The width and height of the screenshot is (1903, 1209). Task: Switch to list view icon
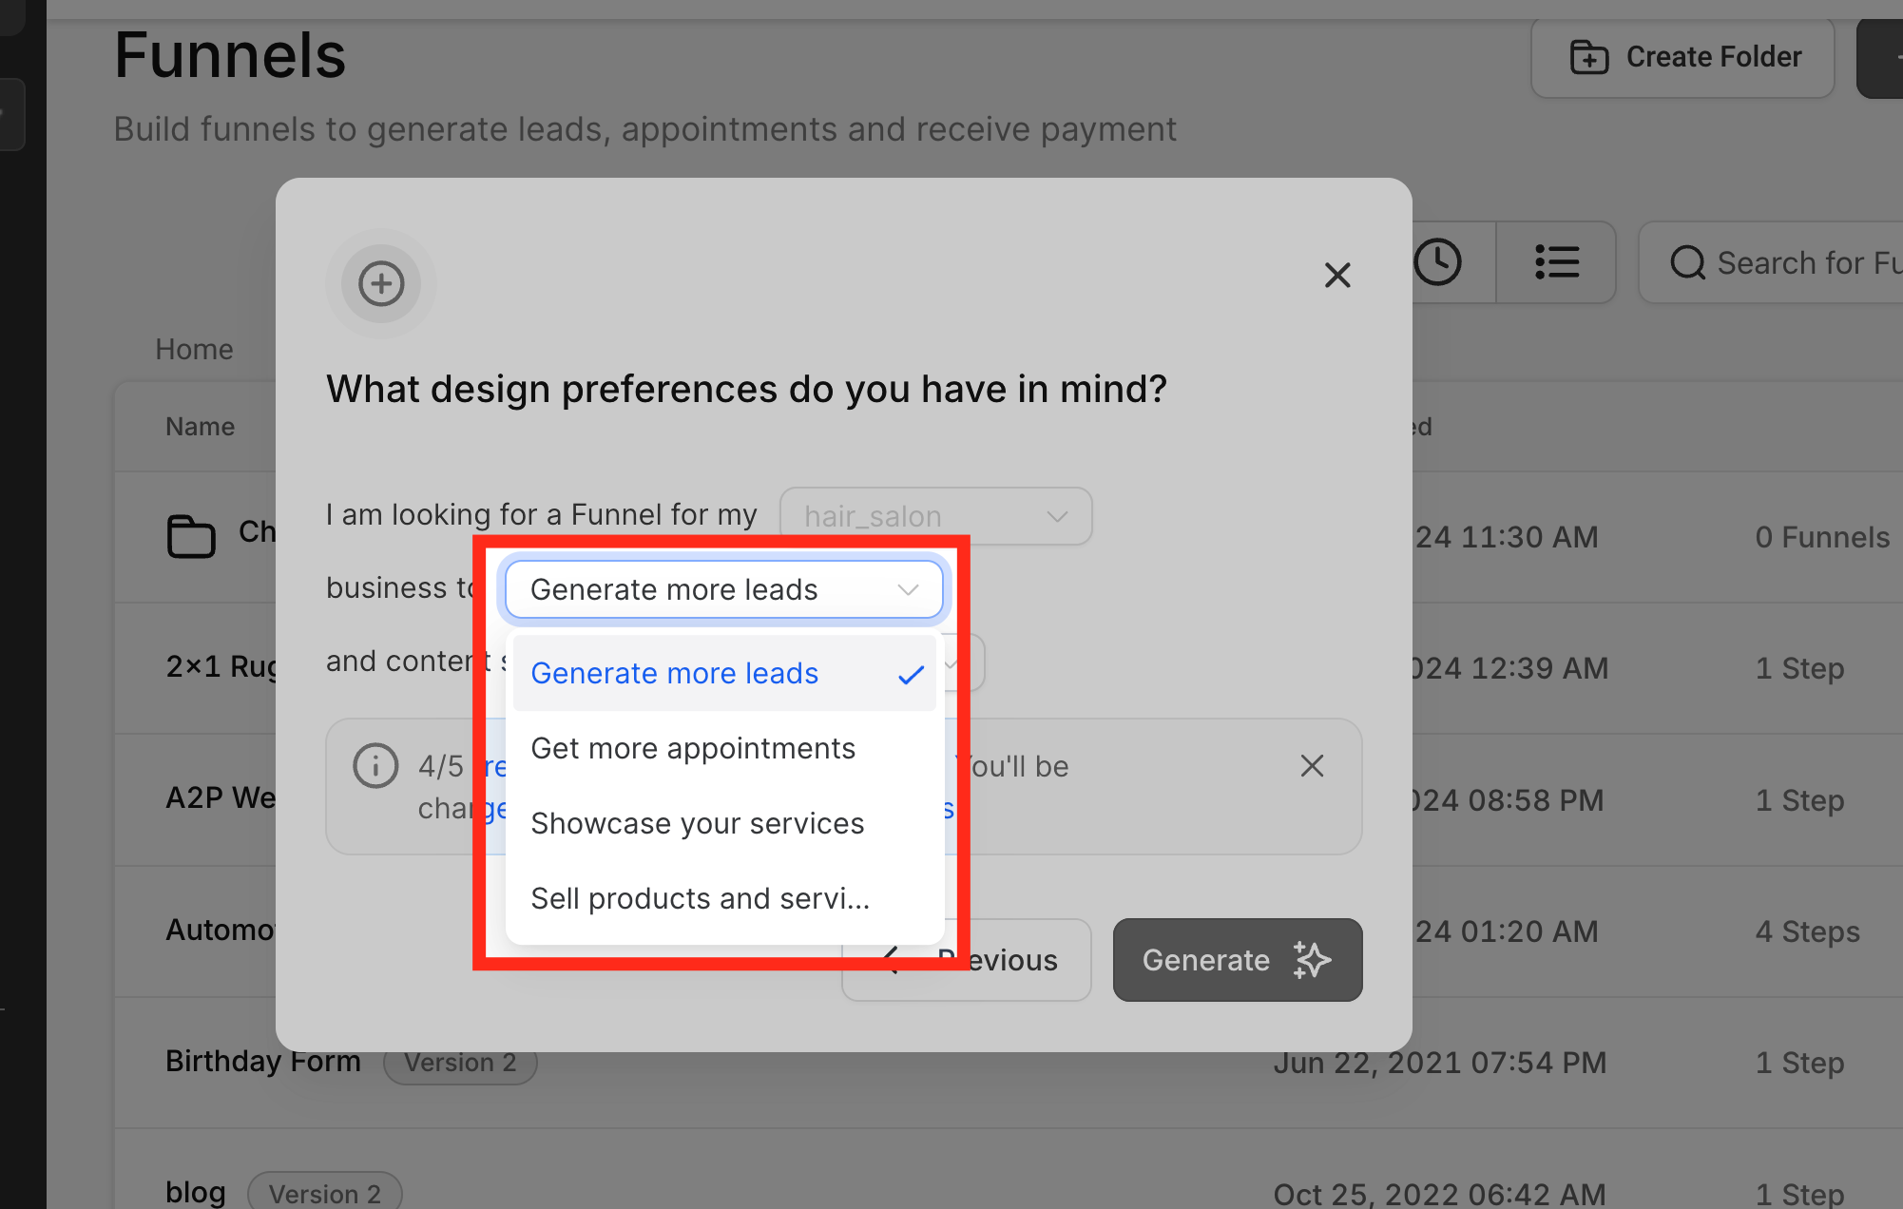pyautogui.click(x=1556, y=262)
